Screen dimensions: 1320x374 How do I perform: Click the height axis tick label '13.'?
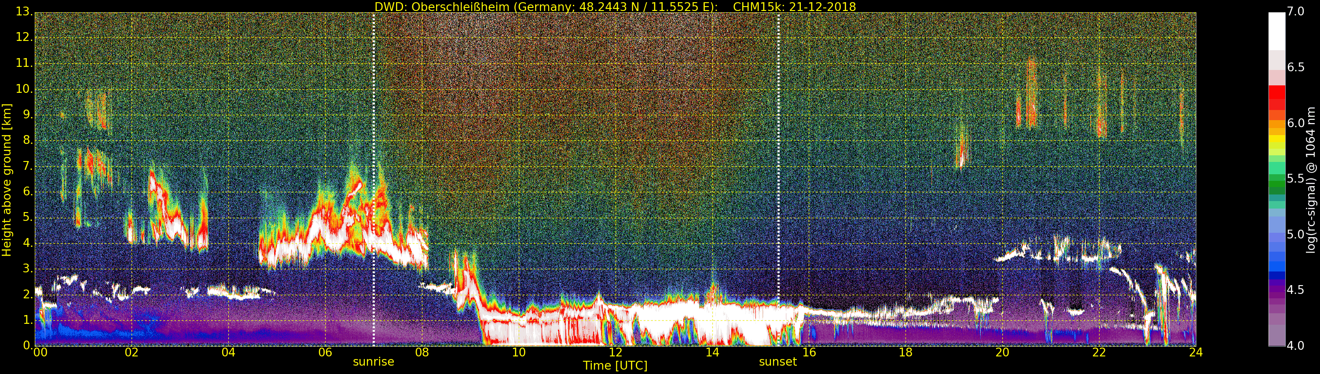(25, 12)
